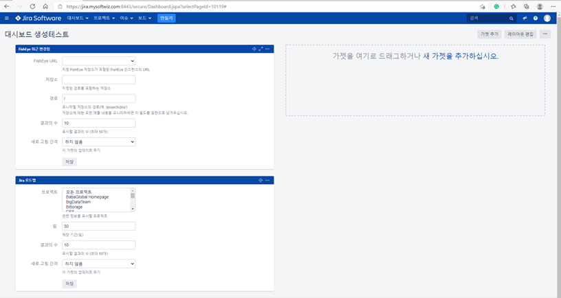Open the Jira 로드맵 gadget options menu

[x=267, y=180]
